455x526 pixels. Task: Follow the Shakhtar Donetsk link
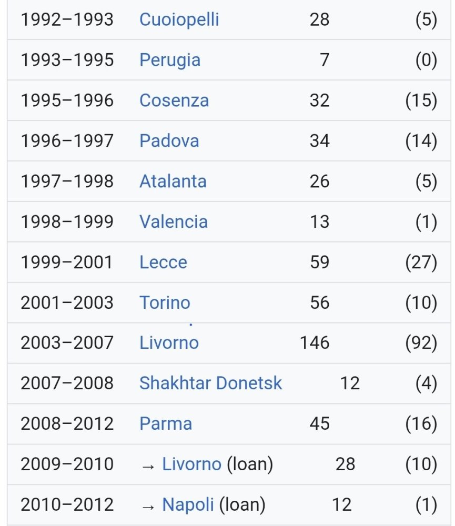coord(210,383)
